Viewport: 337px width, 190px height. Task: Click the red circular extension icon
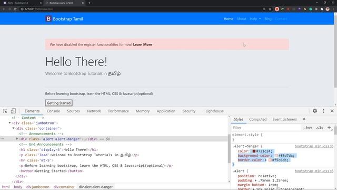277,9
